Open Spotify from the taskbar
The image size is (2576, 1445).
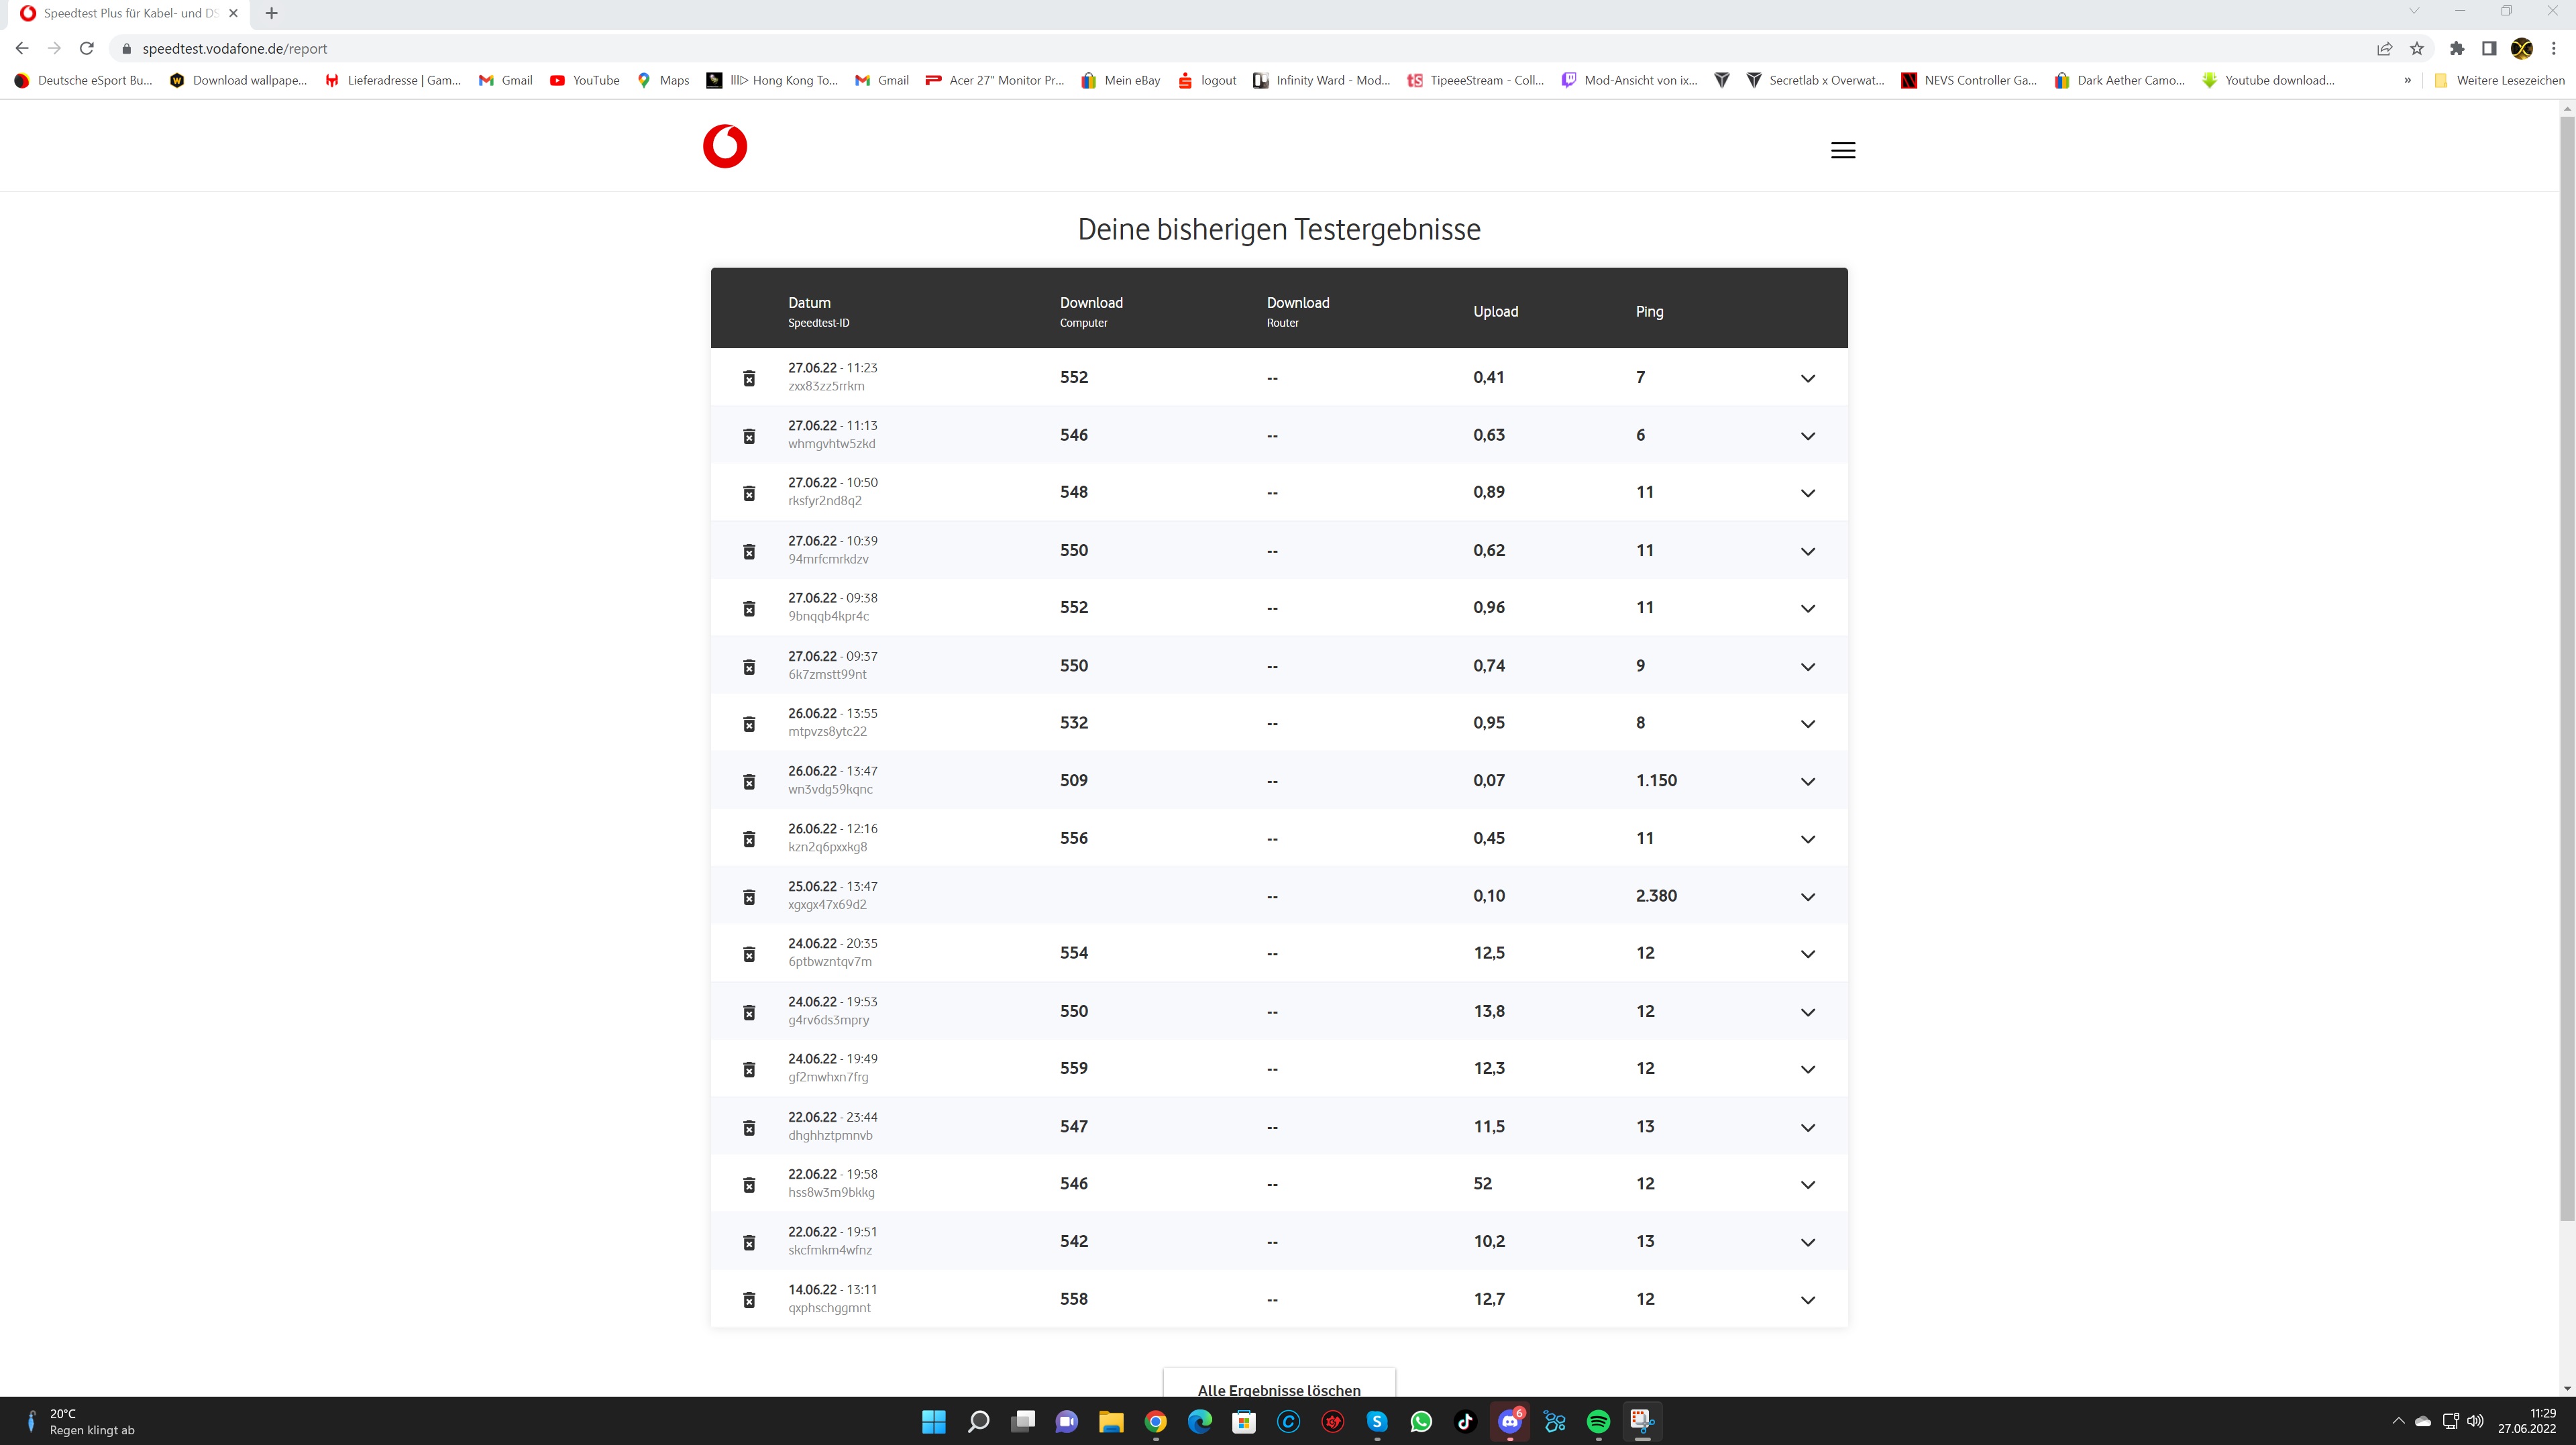(1598, 1421)
